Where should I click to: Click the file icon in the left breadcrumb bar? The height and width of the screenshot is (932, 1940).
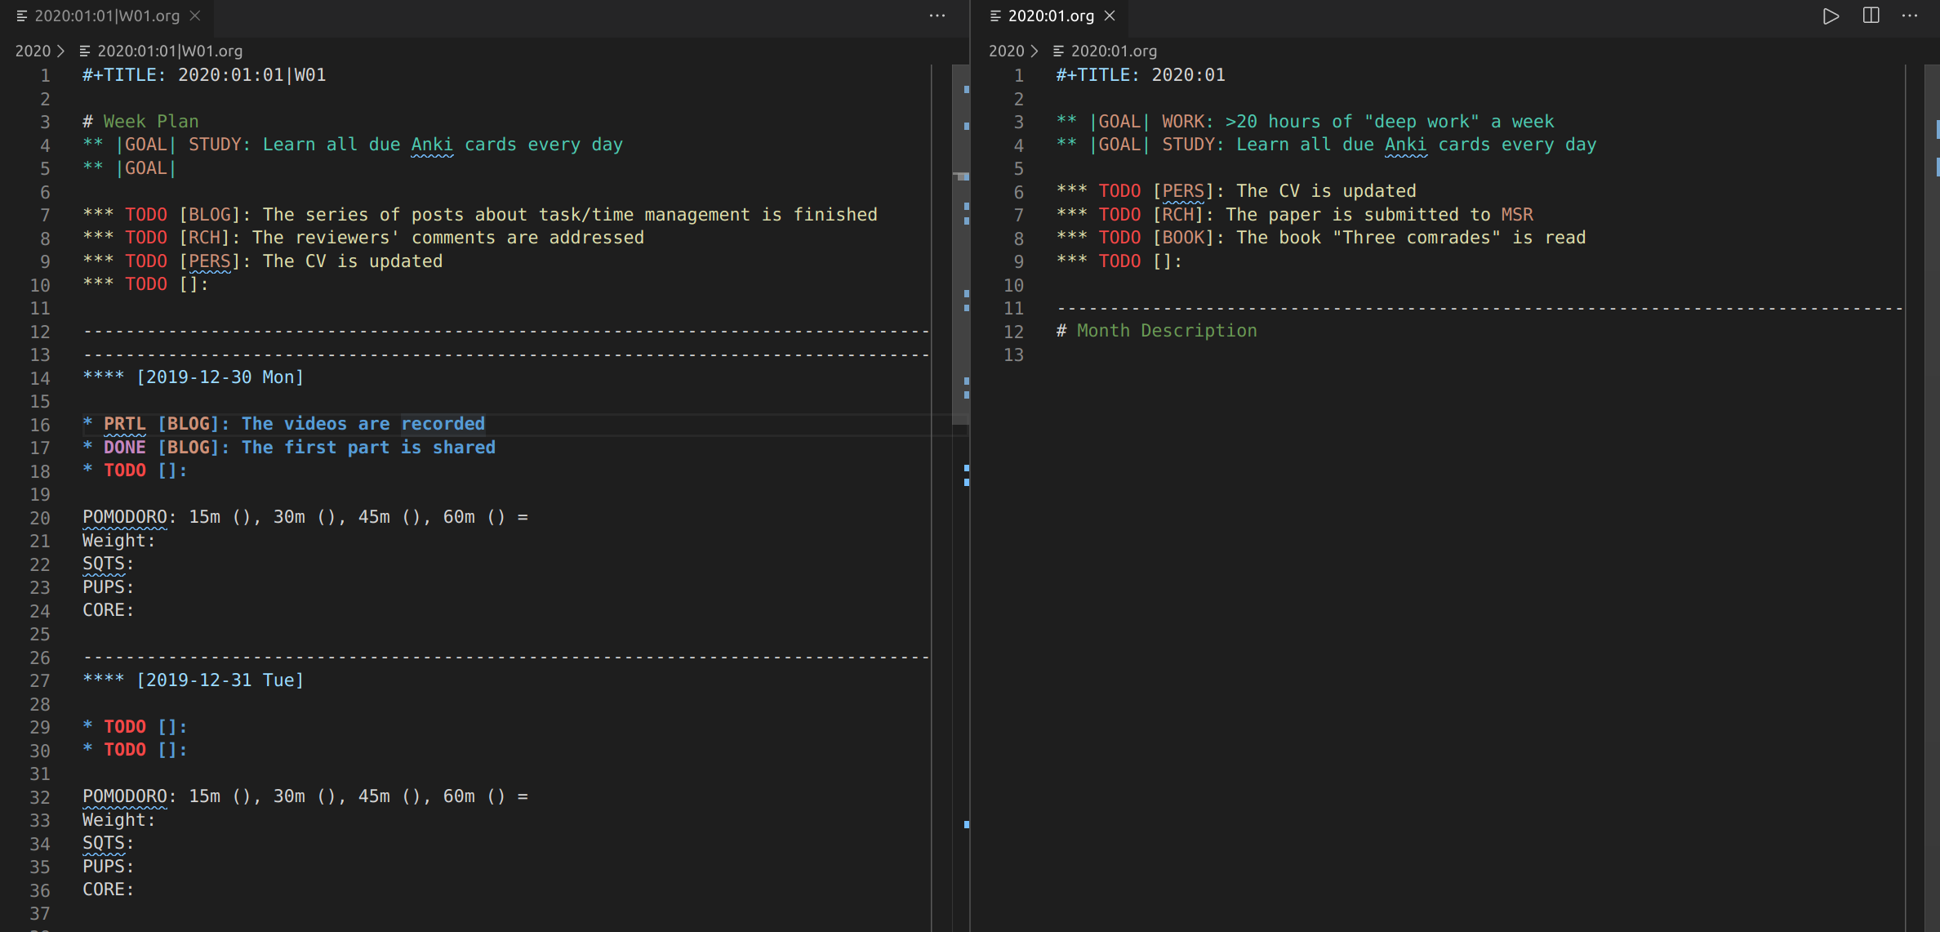(x=85, y=51)
